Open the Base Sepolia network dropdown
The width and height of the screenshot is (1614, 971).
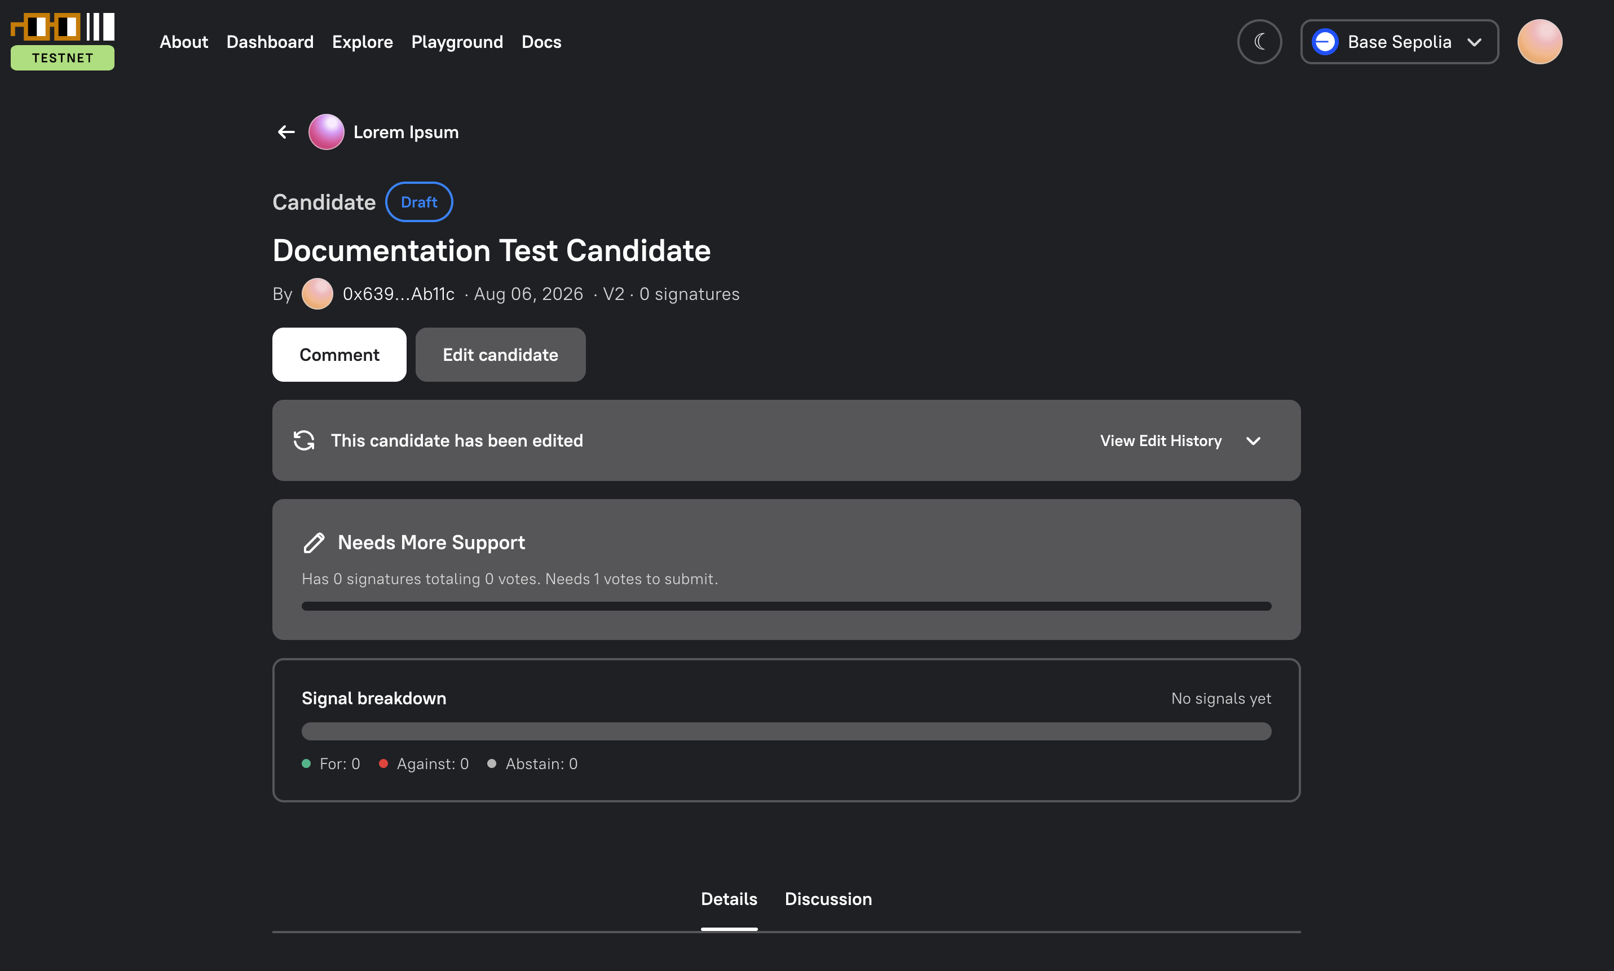(1399, 42)
